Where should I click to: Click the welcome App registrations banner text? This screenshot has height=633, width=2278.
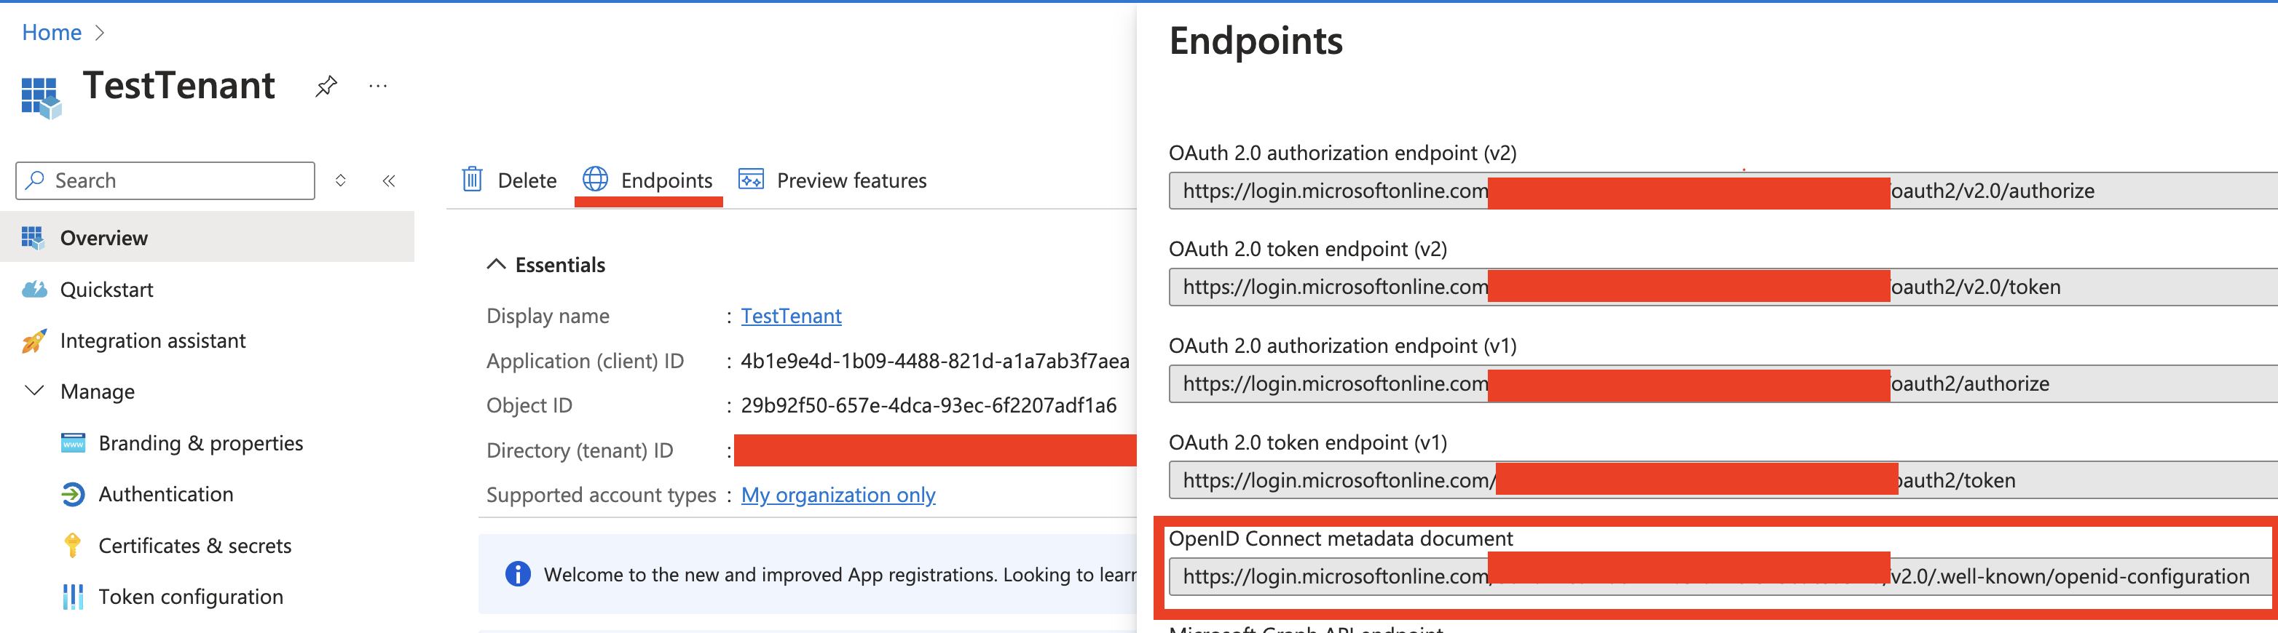(x=839, y=574)
